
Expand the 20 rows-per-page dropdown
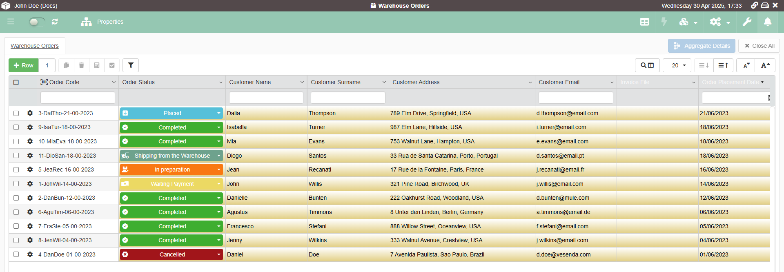pyautogui.click(x=677, y=65)
